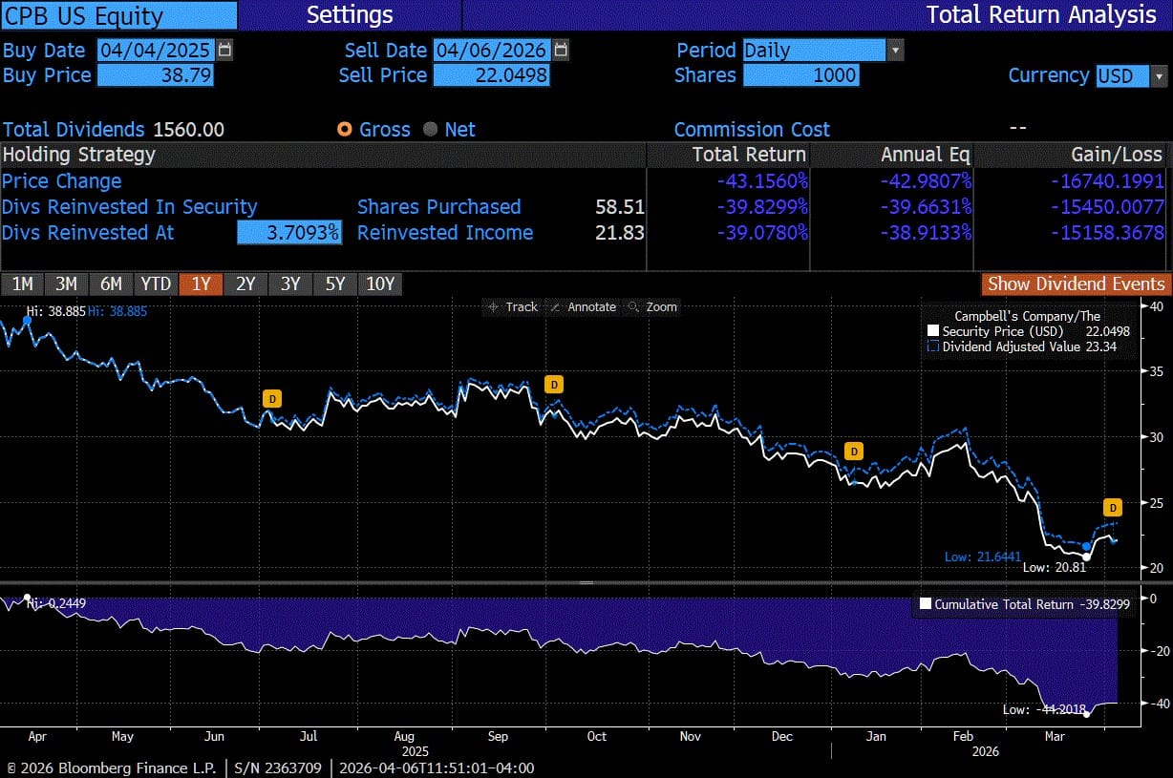Click inside the Shares input field

800,75
